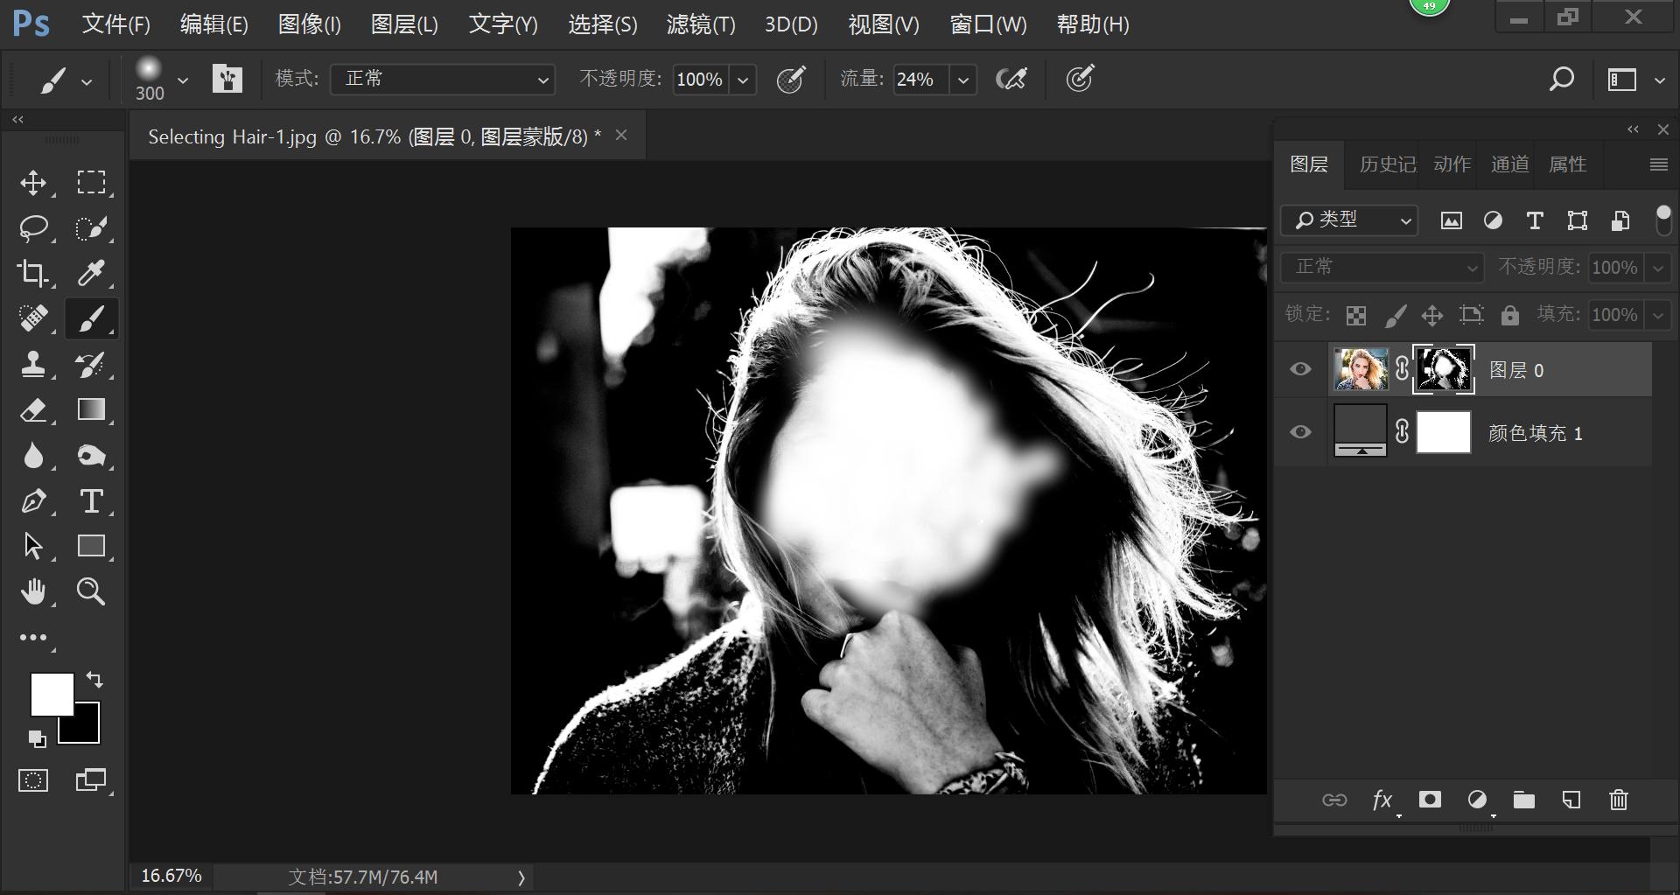The width and height of the screenshot is (1680, 895).
Task: Select the Horizontal Type tool
Action: click(91, 501)
